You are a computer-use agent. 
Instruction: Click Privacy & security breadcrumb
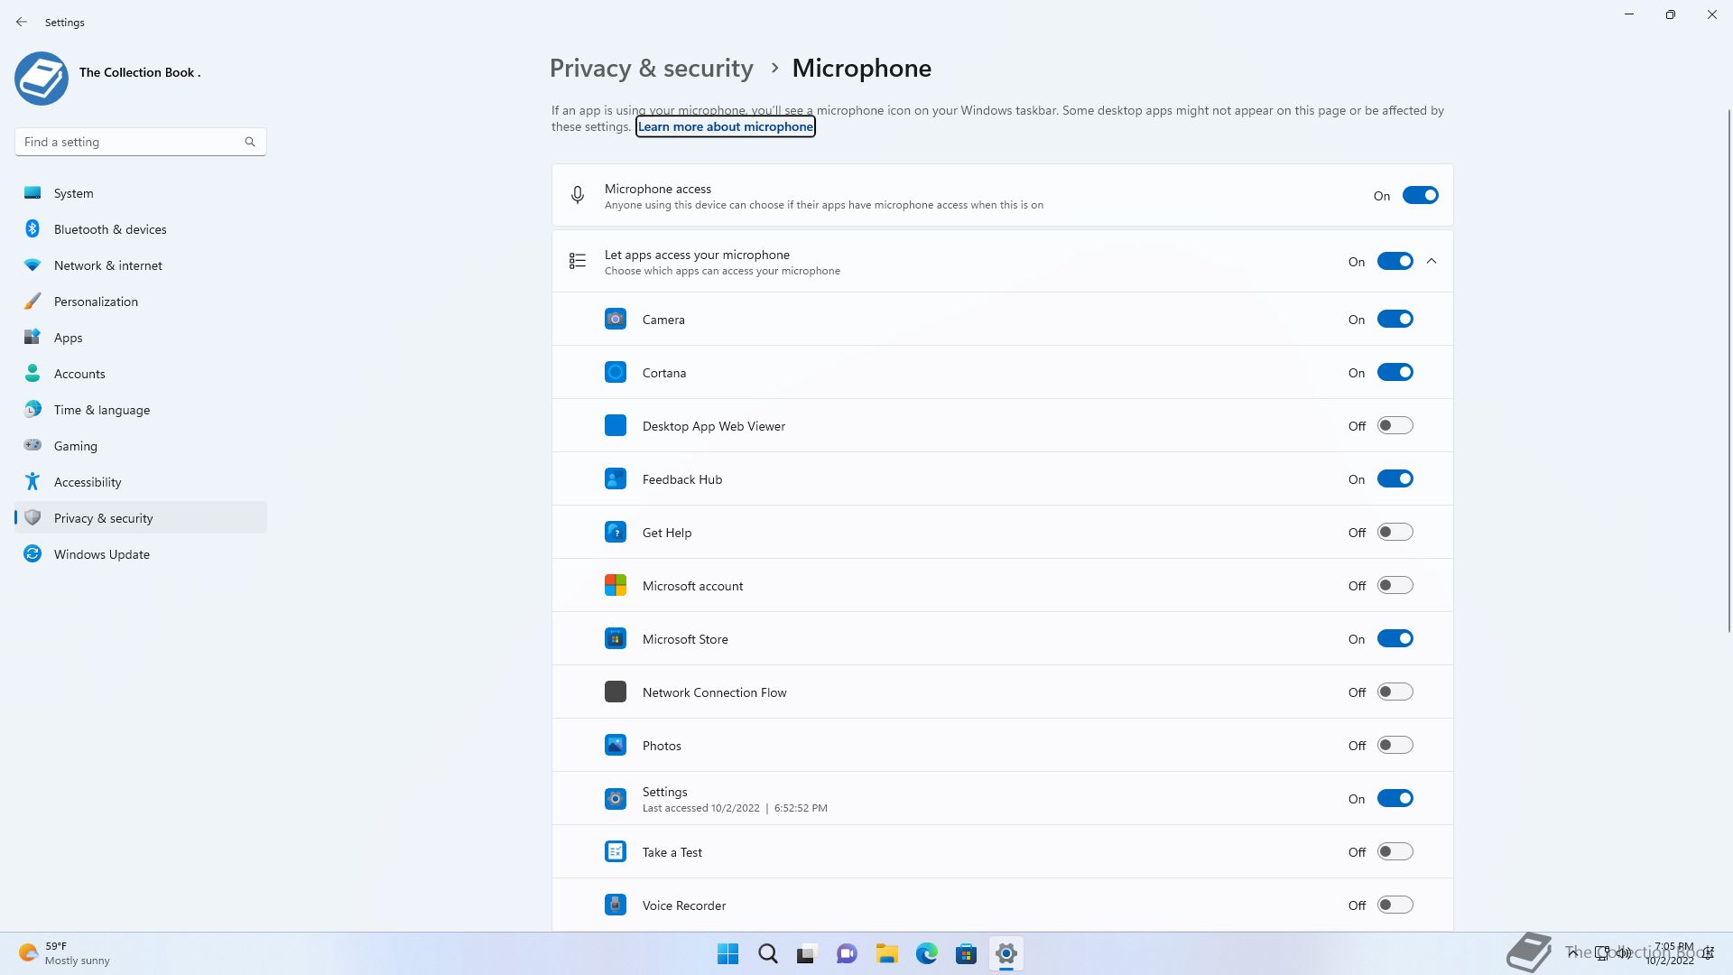(x=651, y=69)
